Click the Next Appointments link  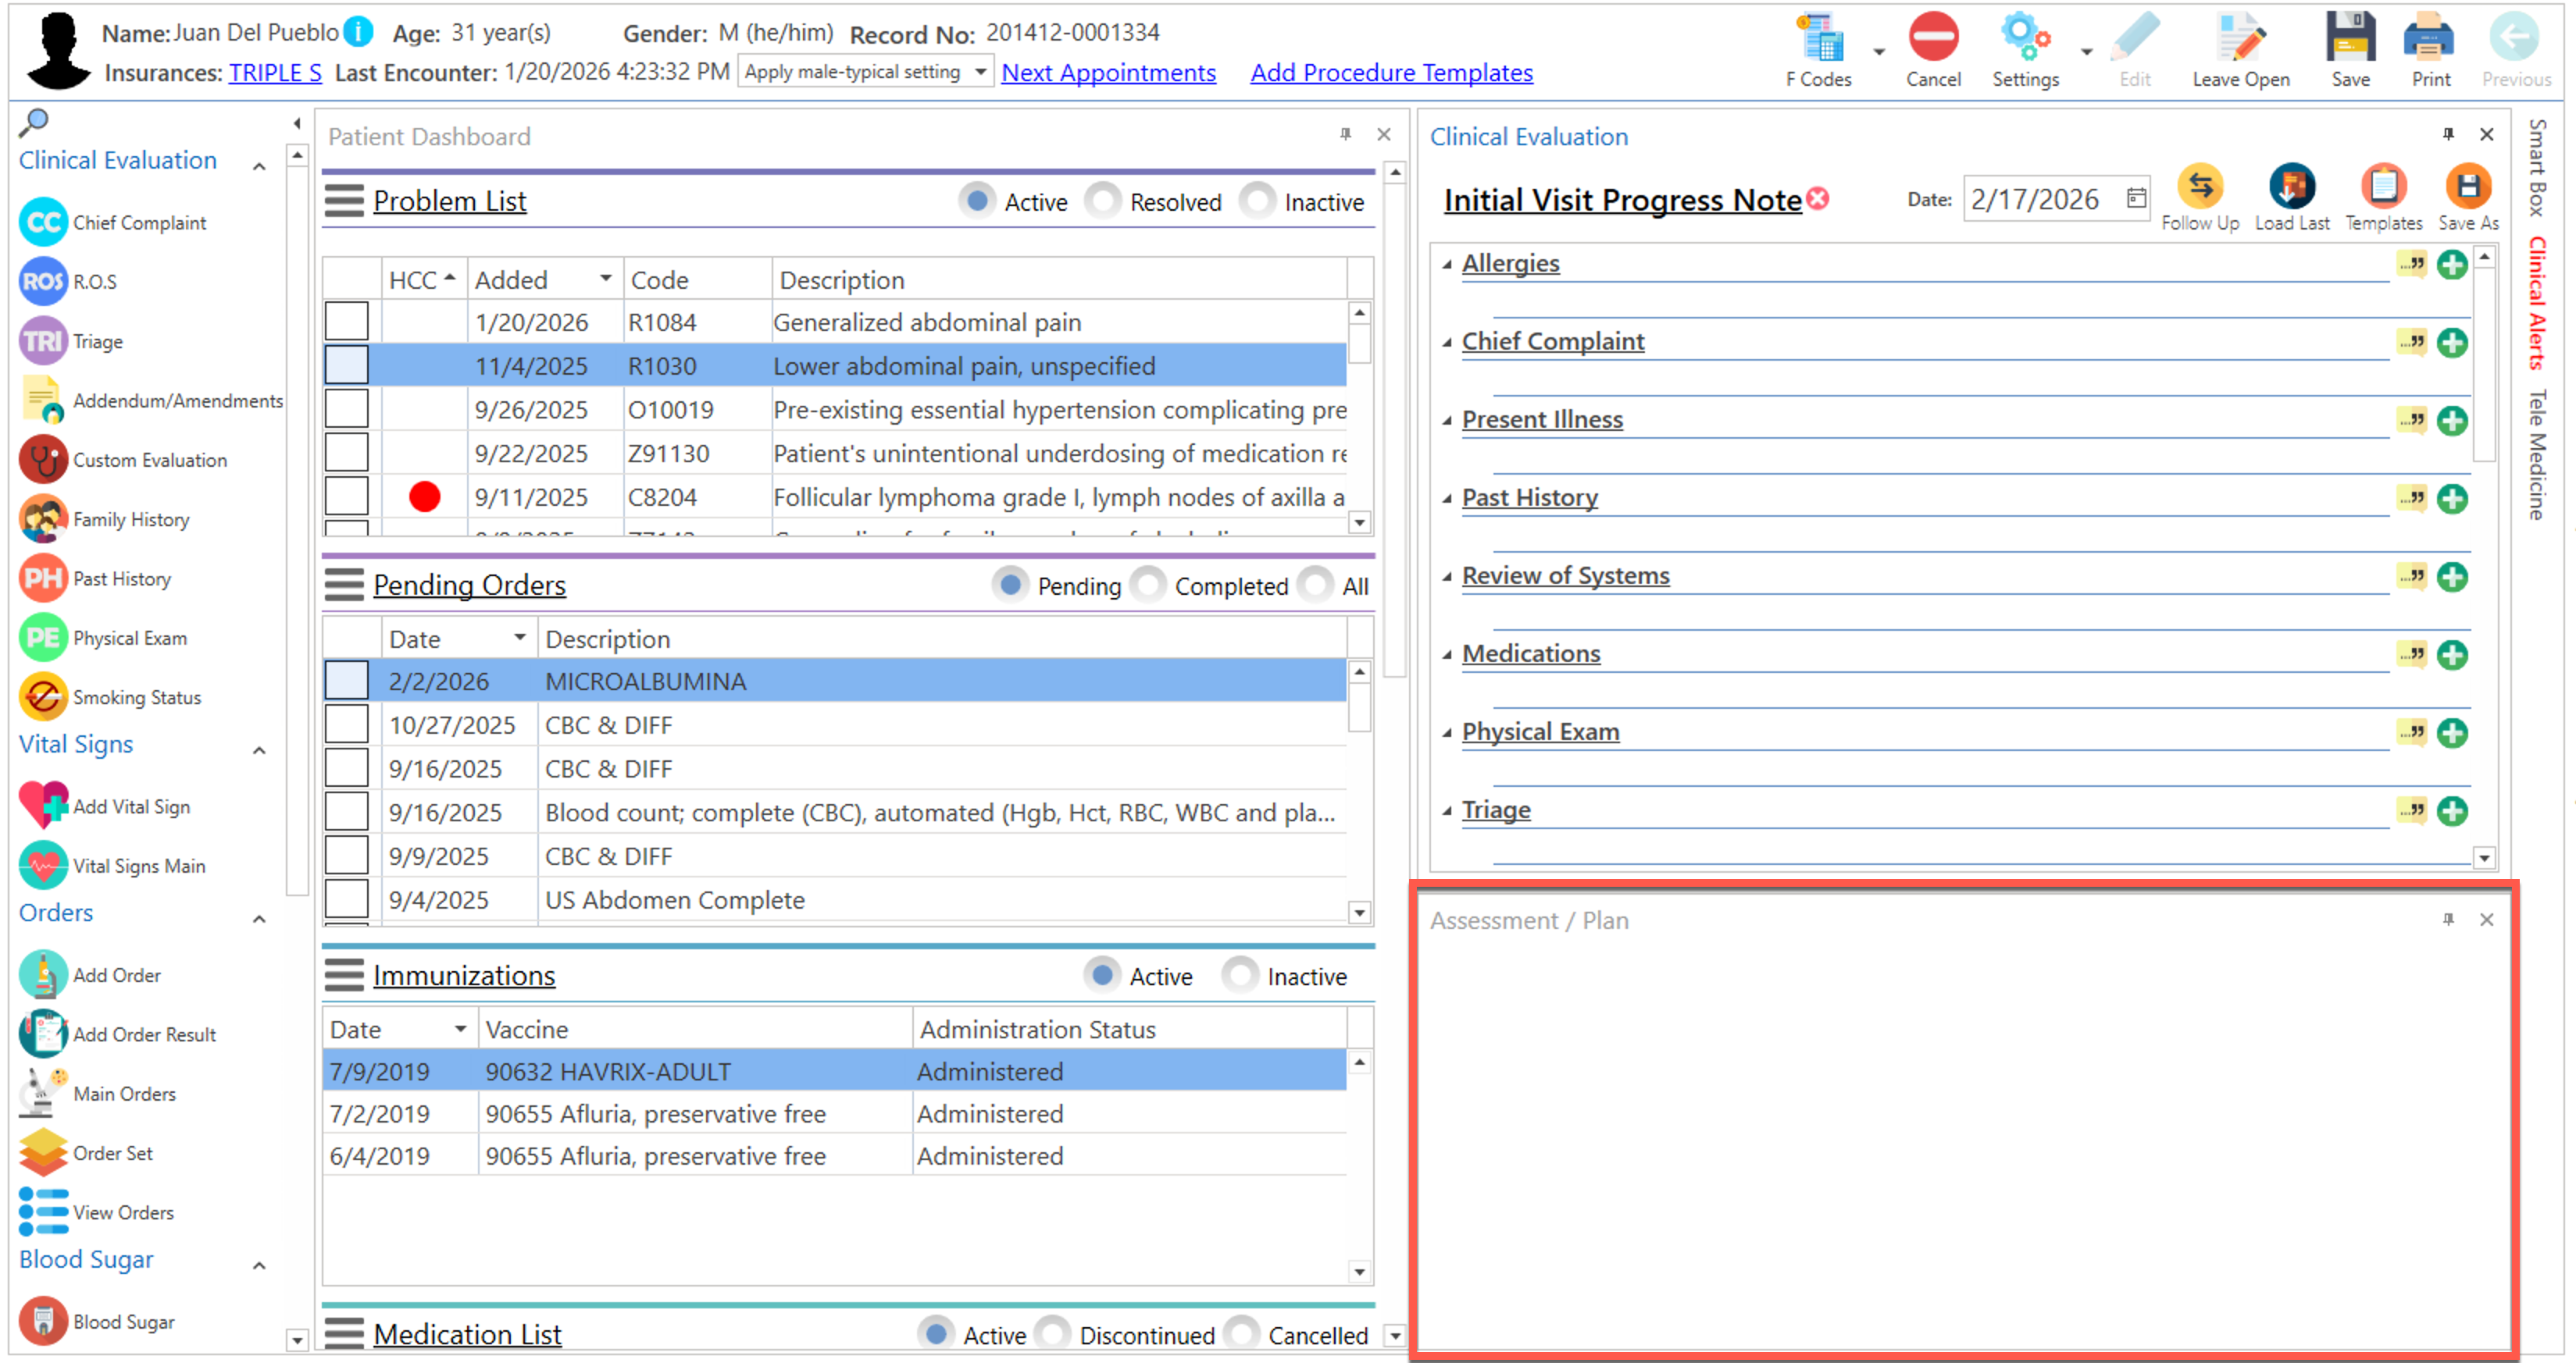point(1108,73)
